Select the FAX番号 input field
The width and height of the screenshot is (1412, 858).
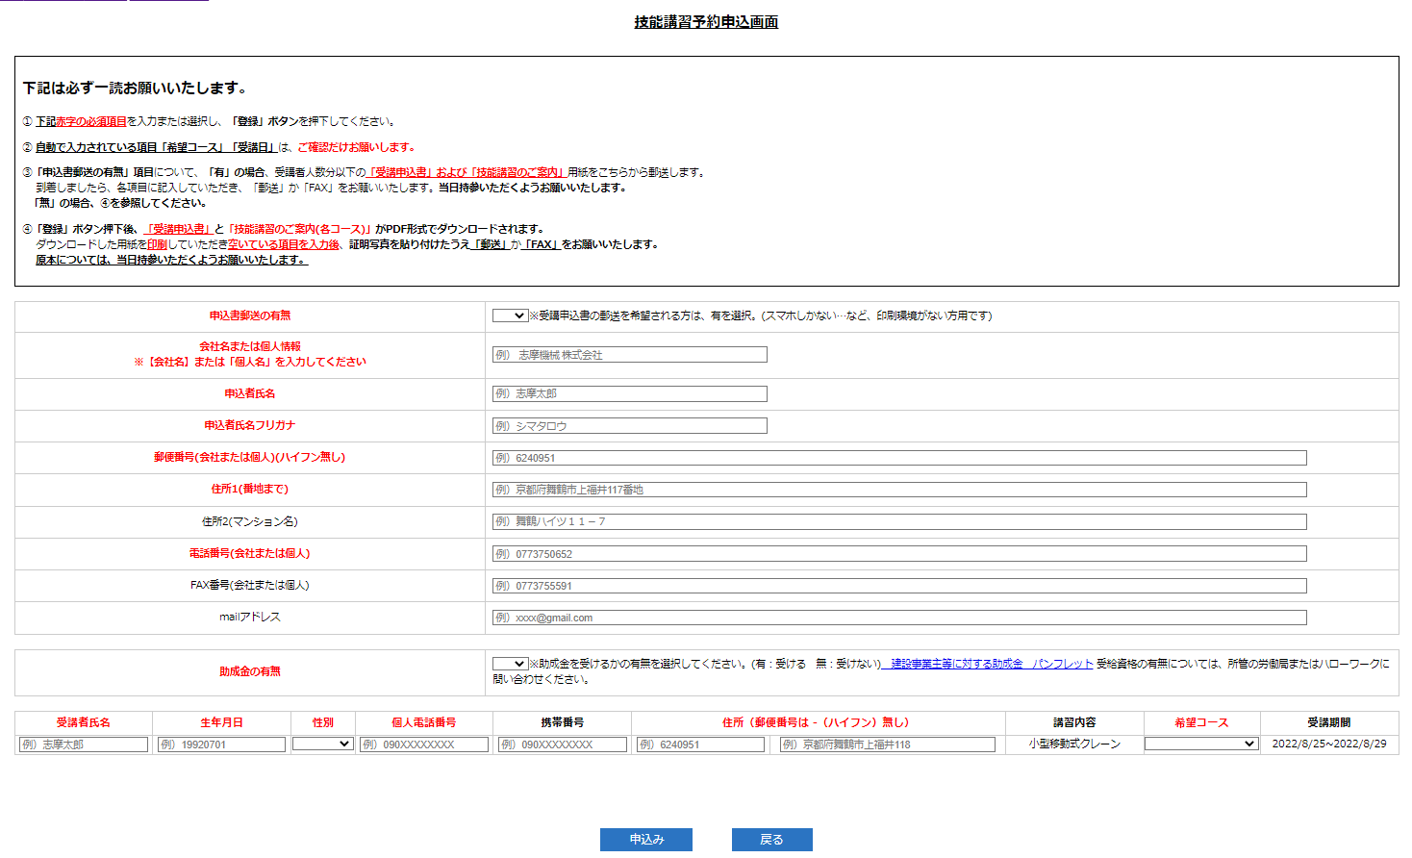899,586
